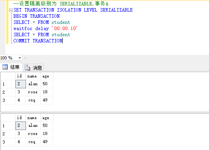This screenshot has height=150, width=209.
Task: Click the alan cell in first result grid
Action: point(33,84)
